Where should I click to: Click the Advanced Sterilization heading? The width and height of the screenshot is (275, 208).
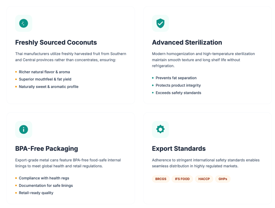pos(187,43)
